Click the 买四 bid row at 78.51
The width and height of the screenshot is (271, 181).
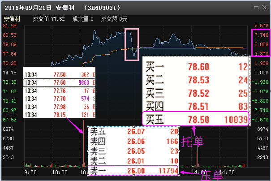point(196,106)
